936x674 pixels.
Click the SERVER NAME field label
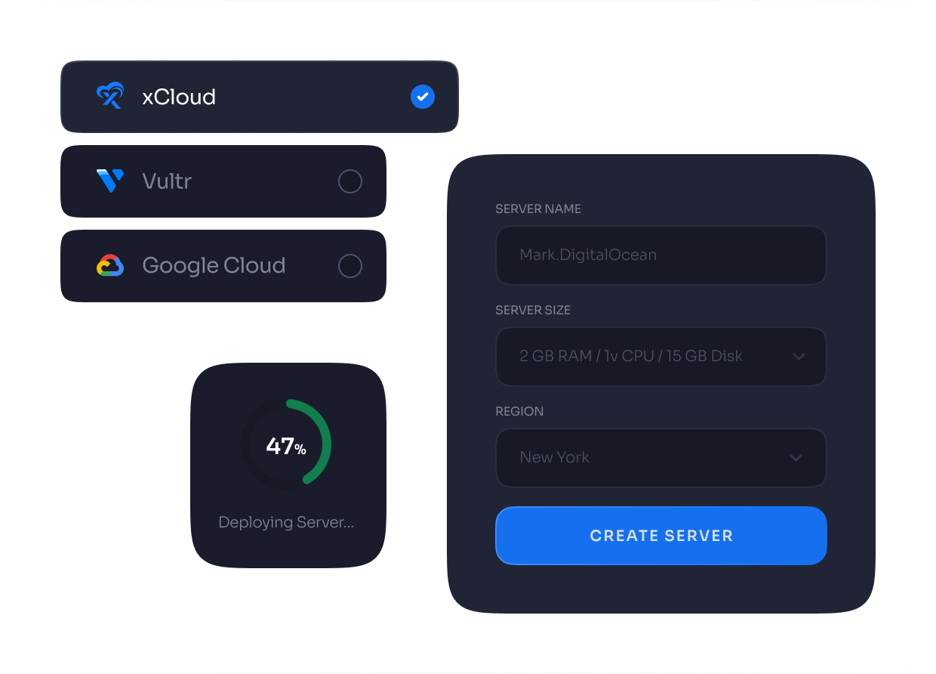(538, 209)
